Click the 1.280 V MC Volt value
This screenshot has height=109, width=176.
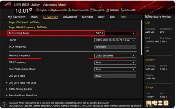163,69
